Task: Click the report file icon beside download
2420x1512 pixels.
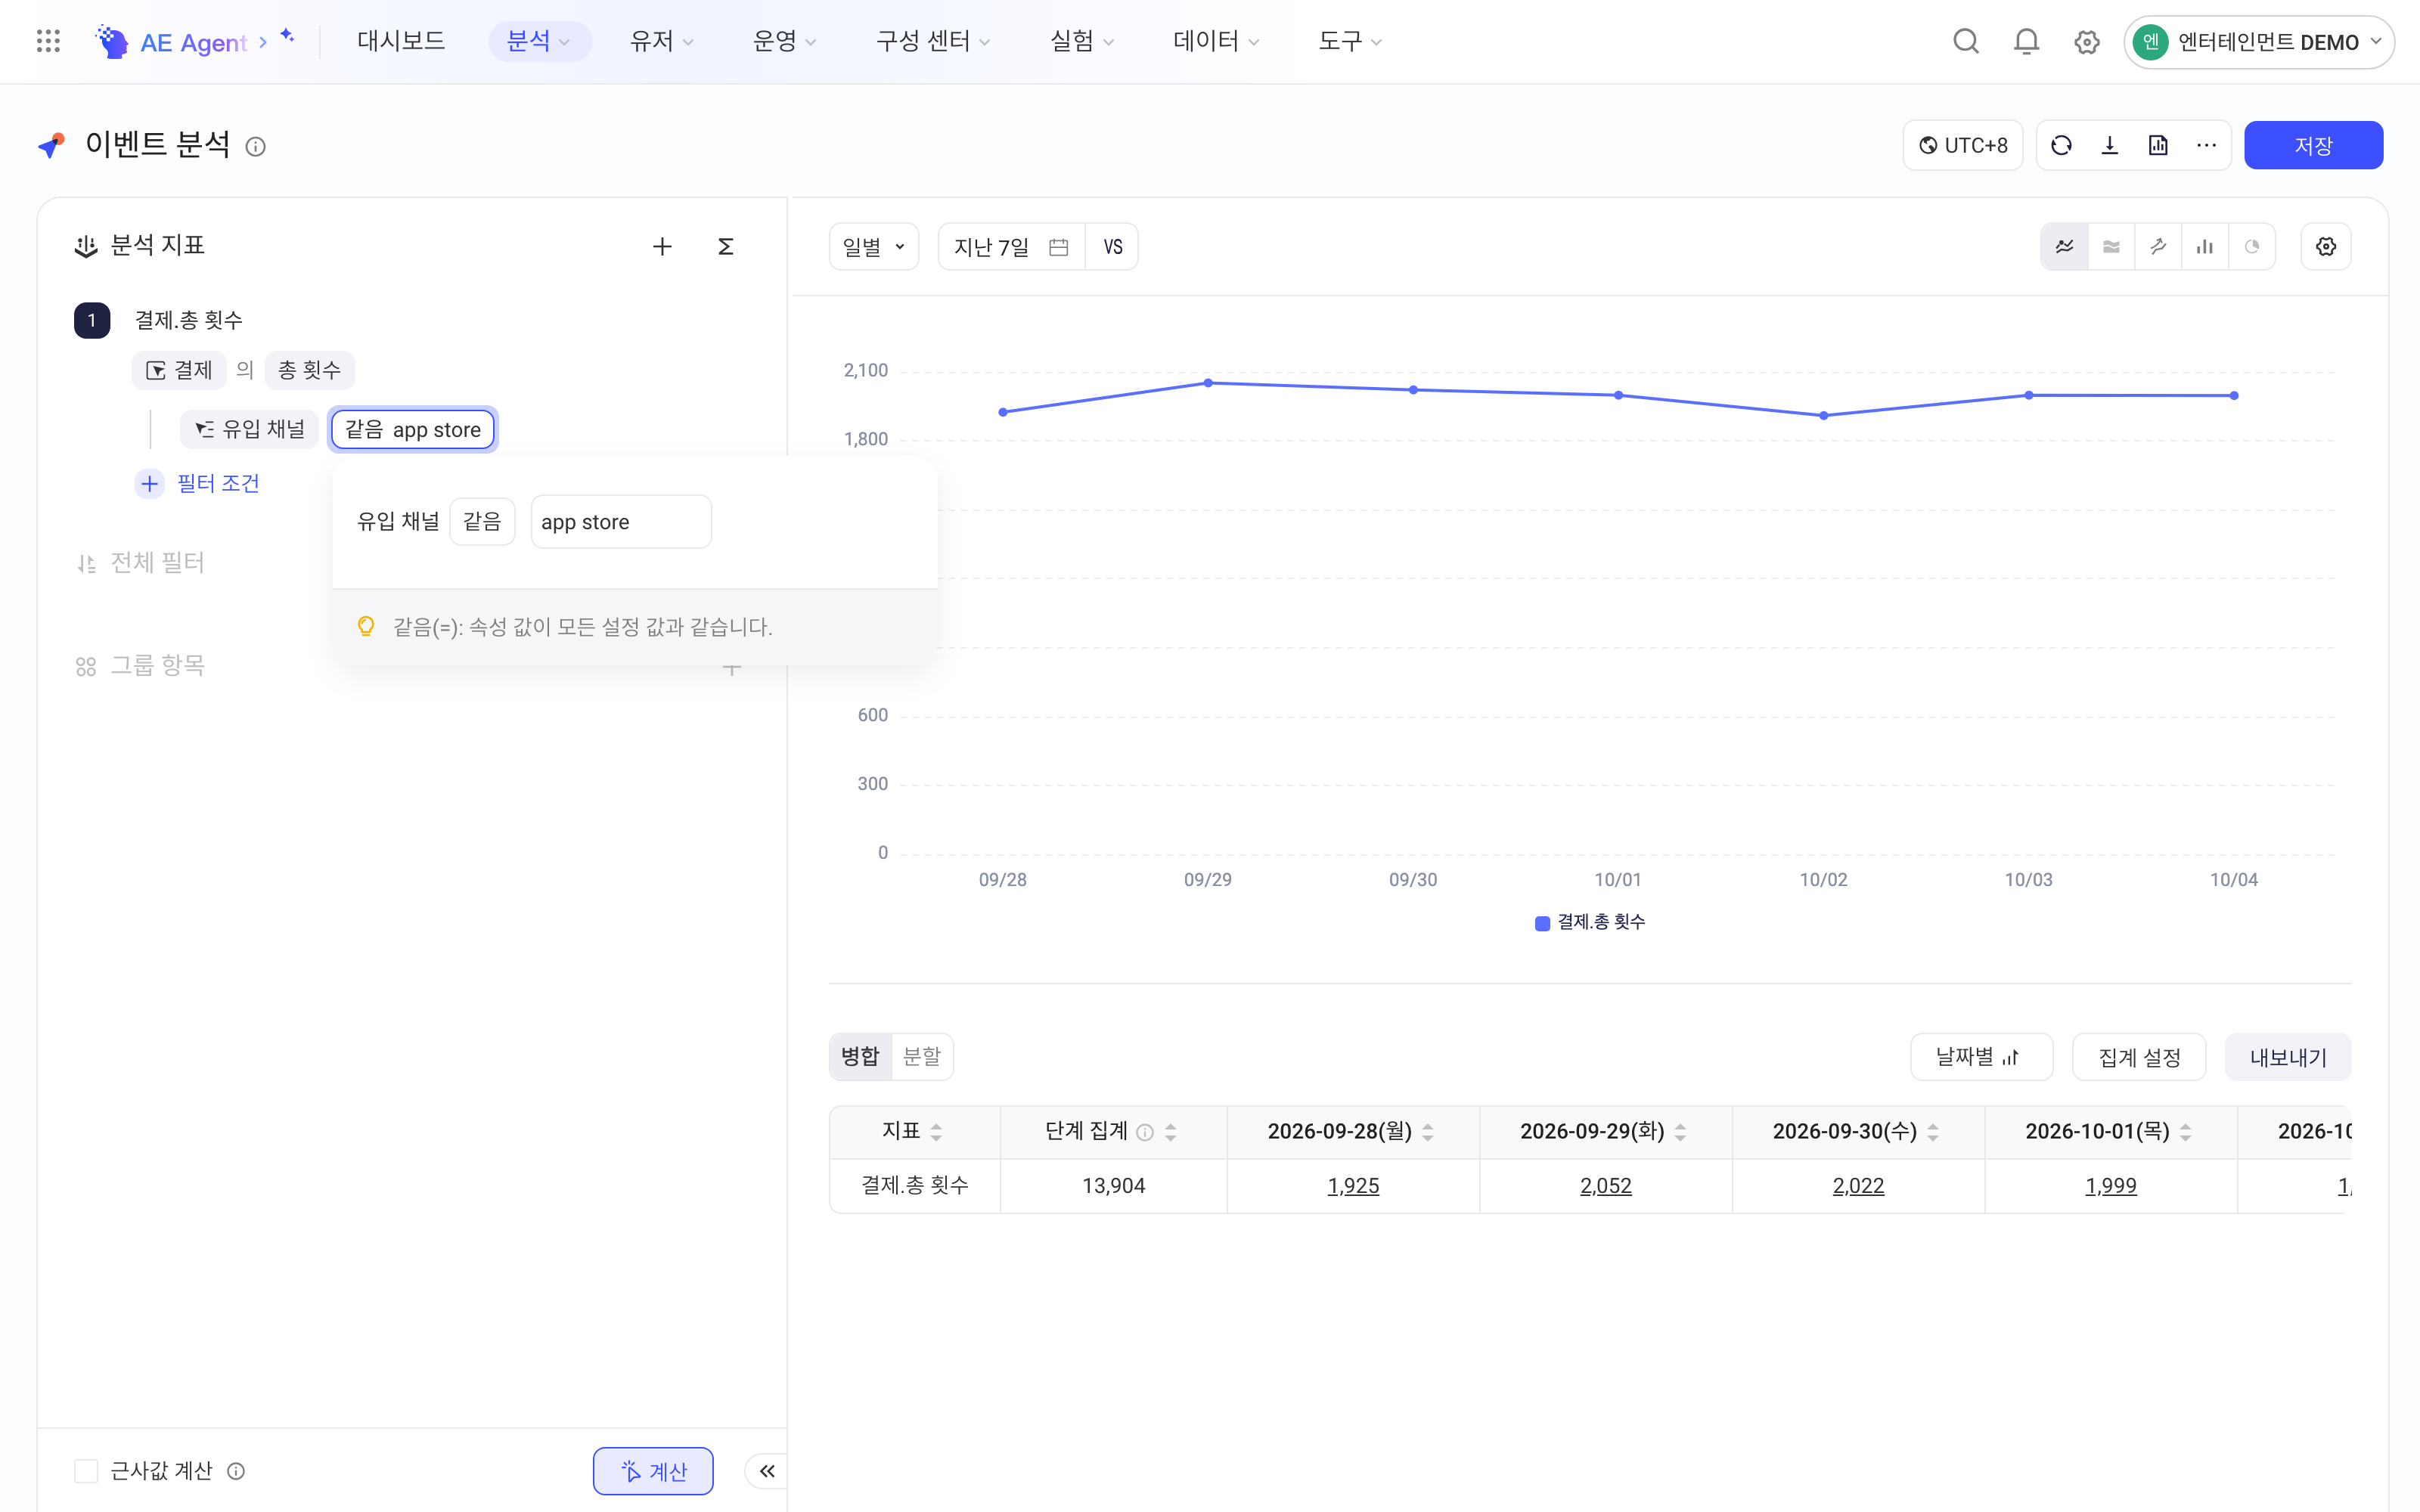Action: pyautogui.click(x=2158, y=145)
